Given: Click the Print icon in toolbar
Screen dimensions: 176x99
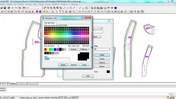Looking at the screenshot, I should [9, 8].
